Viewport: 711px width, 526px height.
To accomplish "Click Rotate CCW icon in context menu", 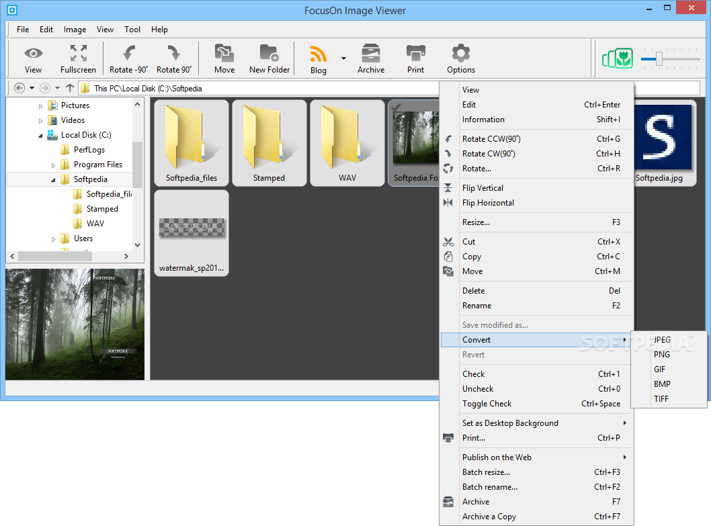I will [448, 139].
